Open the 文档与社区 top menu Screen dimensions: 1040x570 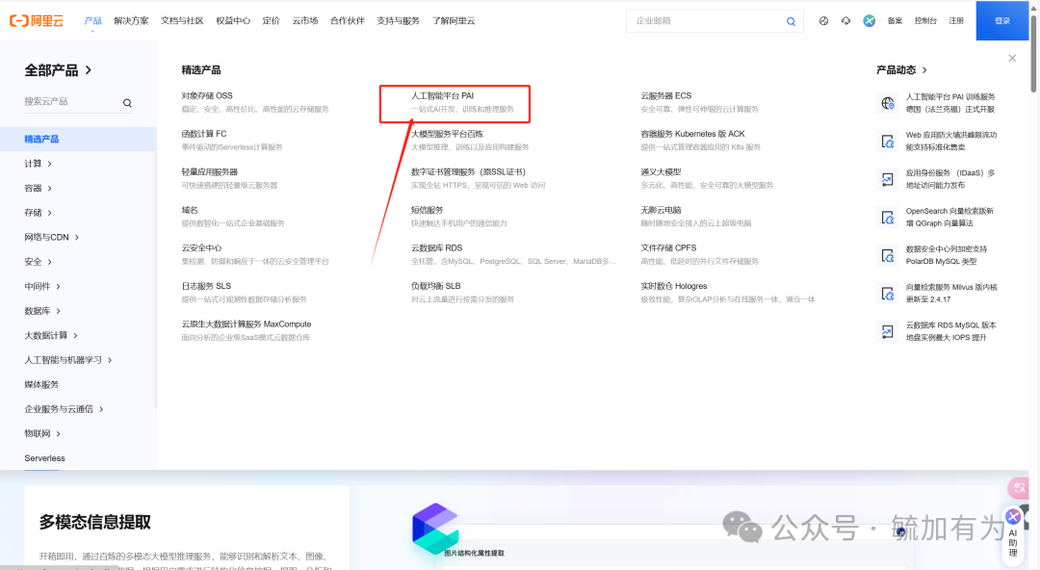(x=182, y=20)
